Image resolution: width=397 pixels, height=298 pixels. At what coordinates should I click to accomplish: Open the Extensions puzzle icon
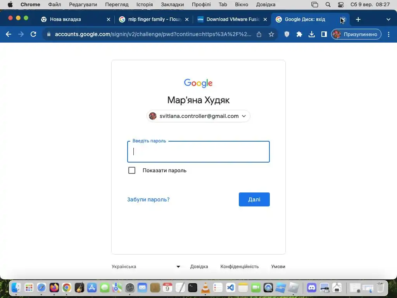pyautogui.click(x=299, y=34)
